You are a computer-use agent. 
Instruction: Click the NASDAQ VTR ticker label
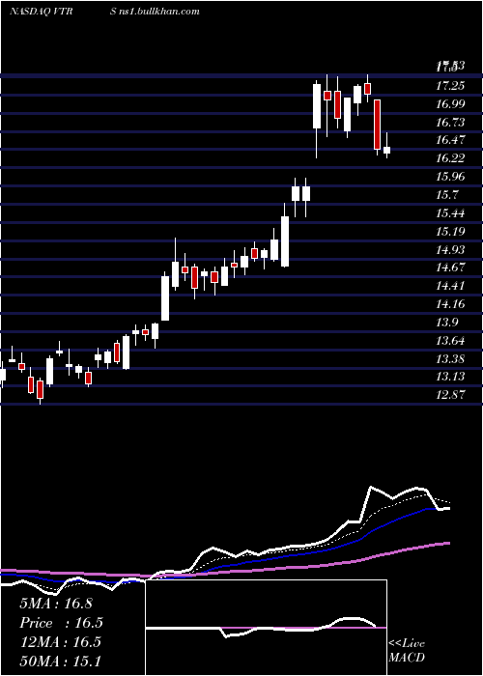pyautogui.click(x=41, y=12)
